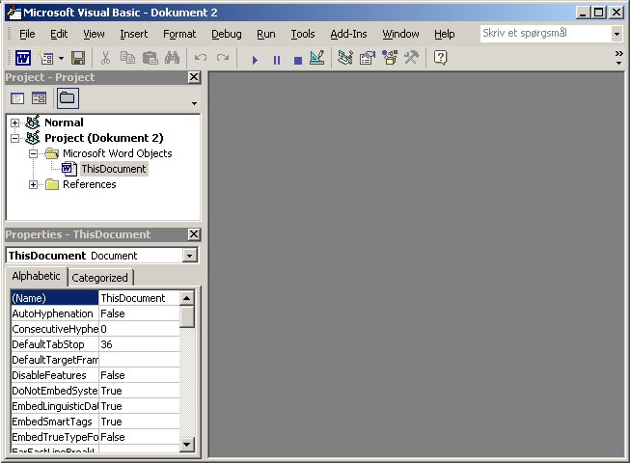Click the View Microsoft Word toolbar icon
Viewport: 630px width, 463px height.
[x=23, y=58]
